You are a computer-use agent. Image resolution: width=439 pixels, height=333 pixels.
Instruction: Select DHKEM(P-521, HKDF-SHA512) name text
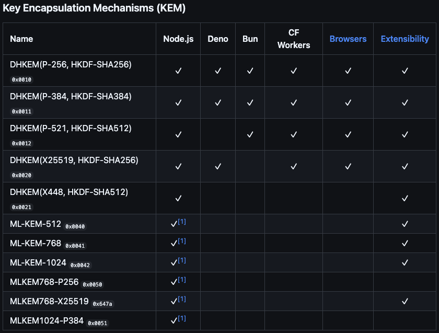coord(71,129)
